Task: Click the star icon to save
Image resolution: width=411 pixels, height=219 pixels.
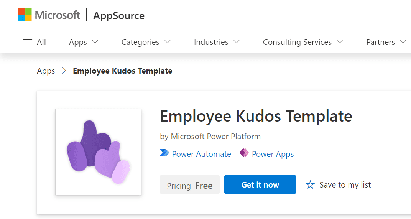Action: pos(310,184)
